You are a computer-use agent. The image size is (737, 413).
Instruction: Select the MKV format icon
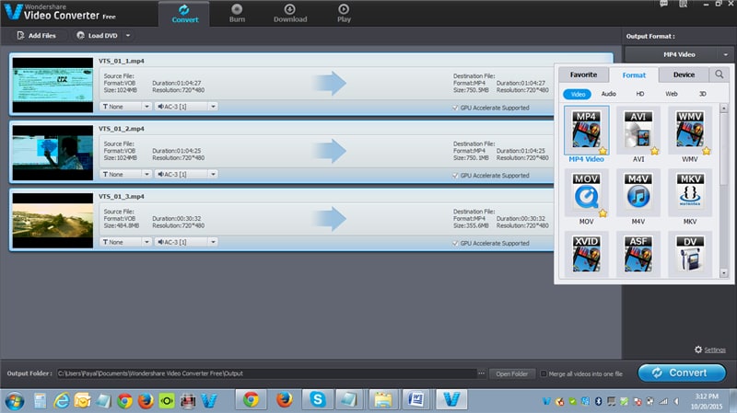pos(689,192)
